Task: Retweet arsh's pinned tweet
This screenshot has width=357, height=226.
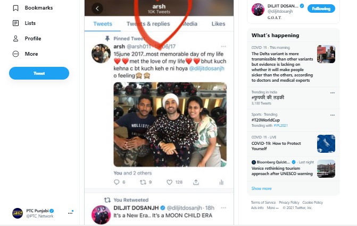Action: [x=142, y=182]
